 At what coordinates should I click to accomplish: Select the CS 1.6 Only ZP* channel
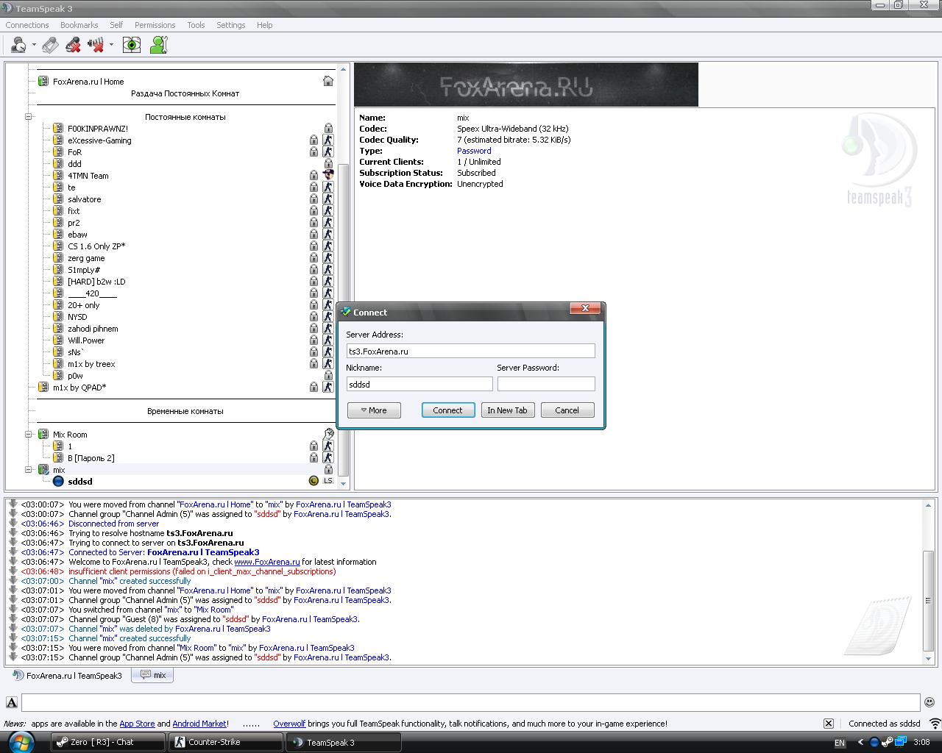(x=96, y=246)
